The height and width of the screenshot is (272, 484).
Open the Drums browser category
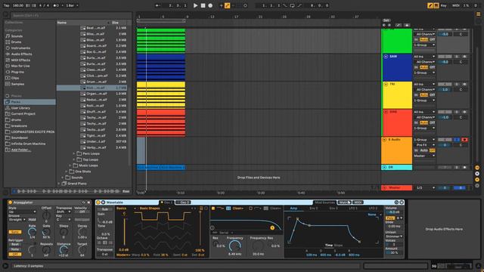click(x=16, y=42)
